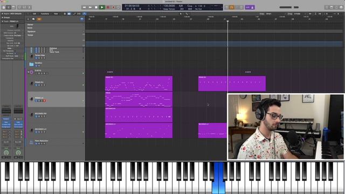Image resolution: width=345 pixels, height=194 pixels.
Task: Open the List Editors icon
Action: tap(327, 7)
